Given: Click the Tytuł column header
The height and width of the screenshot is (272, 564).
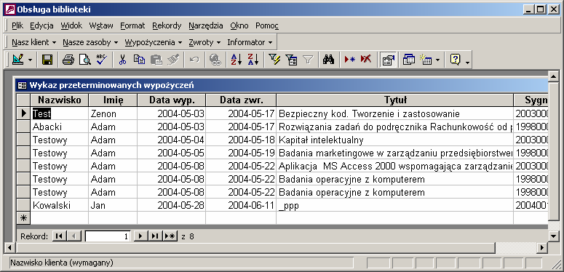Looking at the screenshot, I should click(395, 100).
